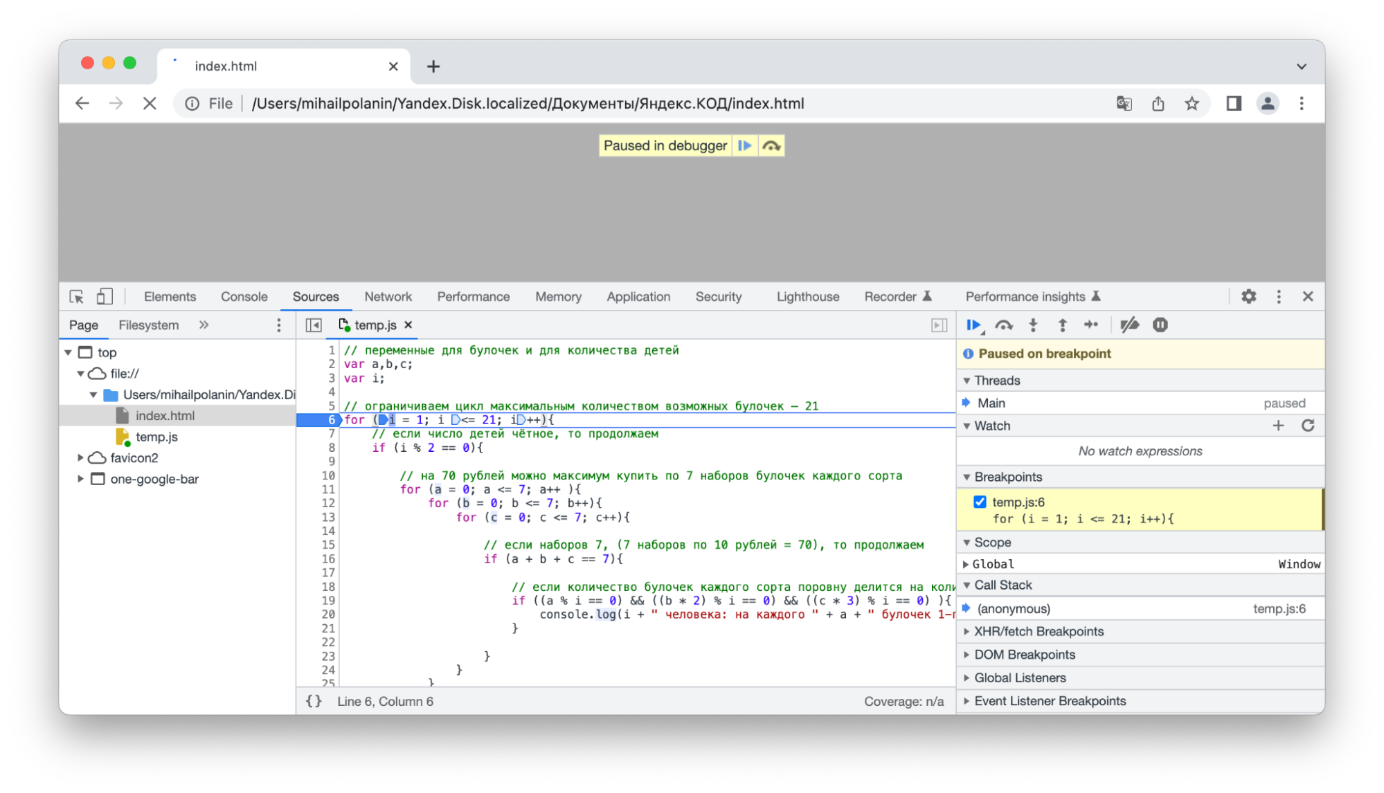The height and width of the screenshot is (793, 1384).
Task: Add a new watch expression
Action: pos(1278,426)
